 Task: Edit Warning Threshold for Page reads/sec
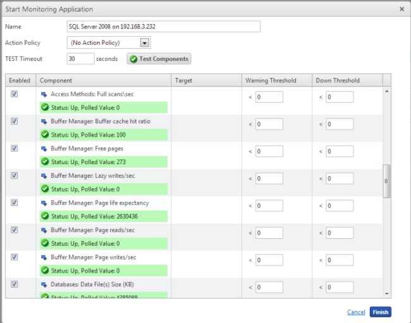269,232
